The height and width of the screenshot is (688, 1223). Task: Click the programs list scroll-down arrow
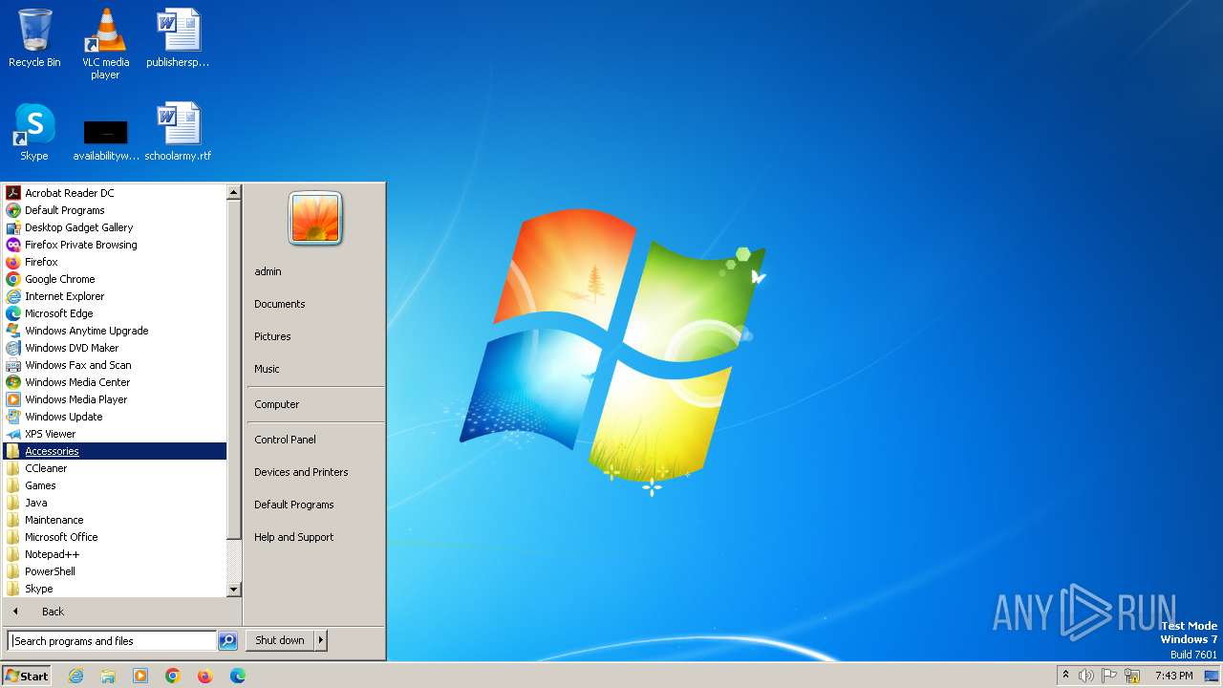point(234,590)
